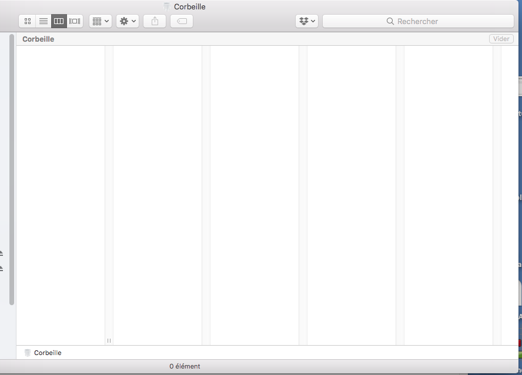The width and height of the screenshot is (522, 375).
Task: Open the arrange items dropdown
Action: (x=101, y=21)
